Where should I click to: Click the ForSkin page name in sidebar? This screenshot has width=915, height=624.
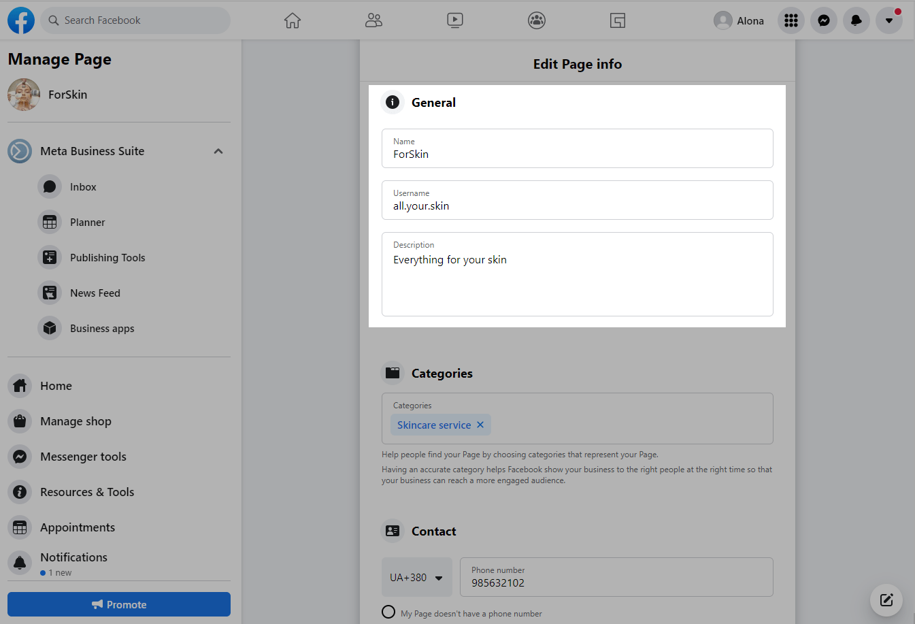(x=68, y=95)
